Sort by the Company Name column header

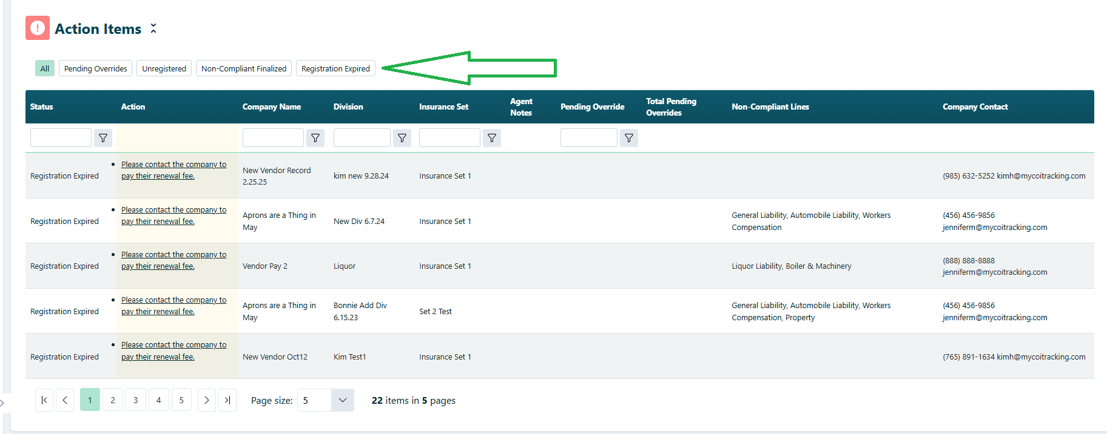pyautogui.click(x=272, y=107)
